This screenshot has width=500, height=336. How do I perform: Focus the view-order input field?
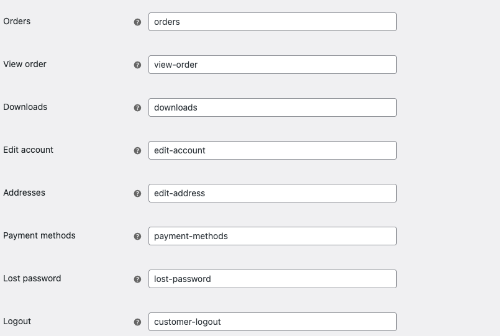point(272,65)
